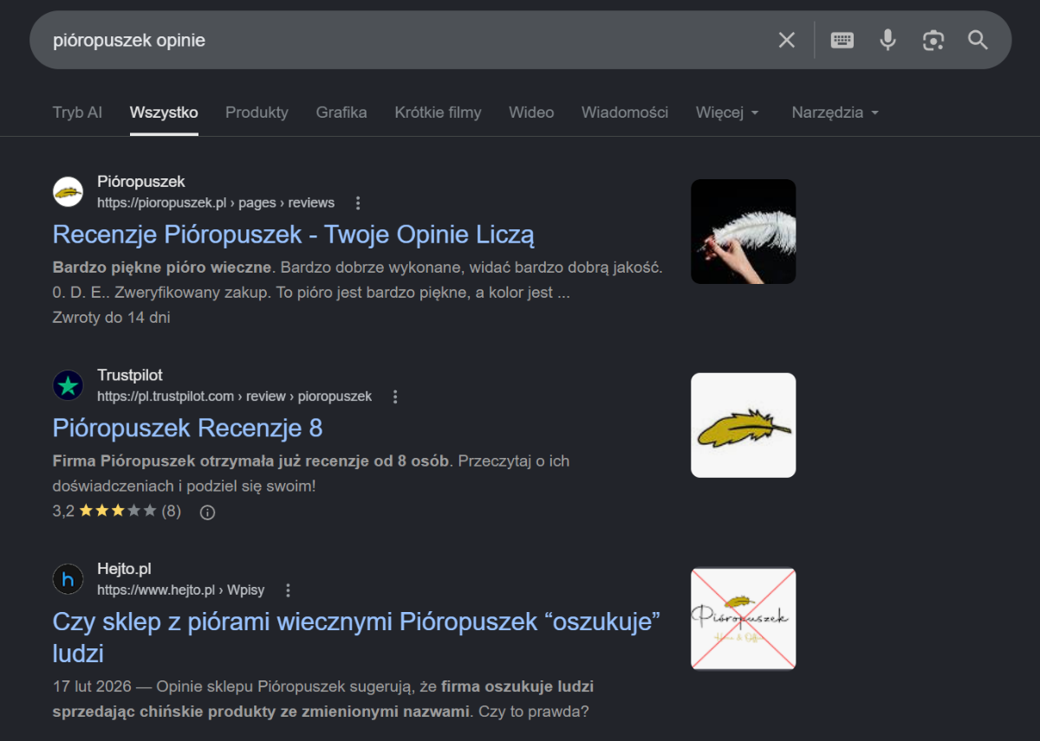Open the on-screen keyboard input tool
Image resolution: width=1040 pixels, height=741 pixels.
[842, 40]
